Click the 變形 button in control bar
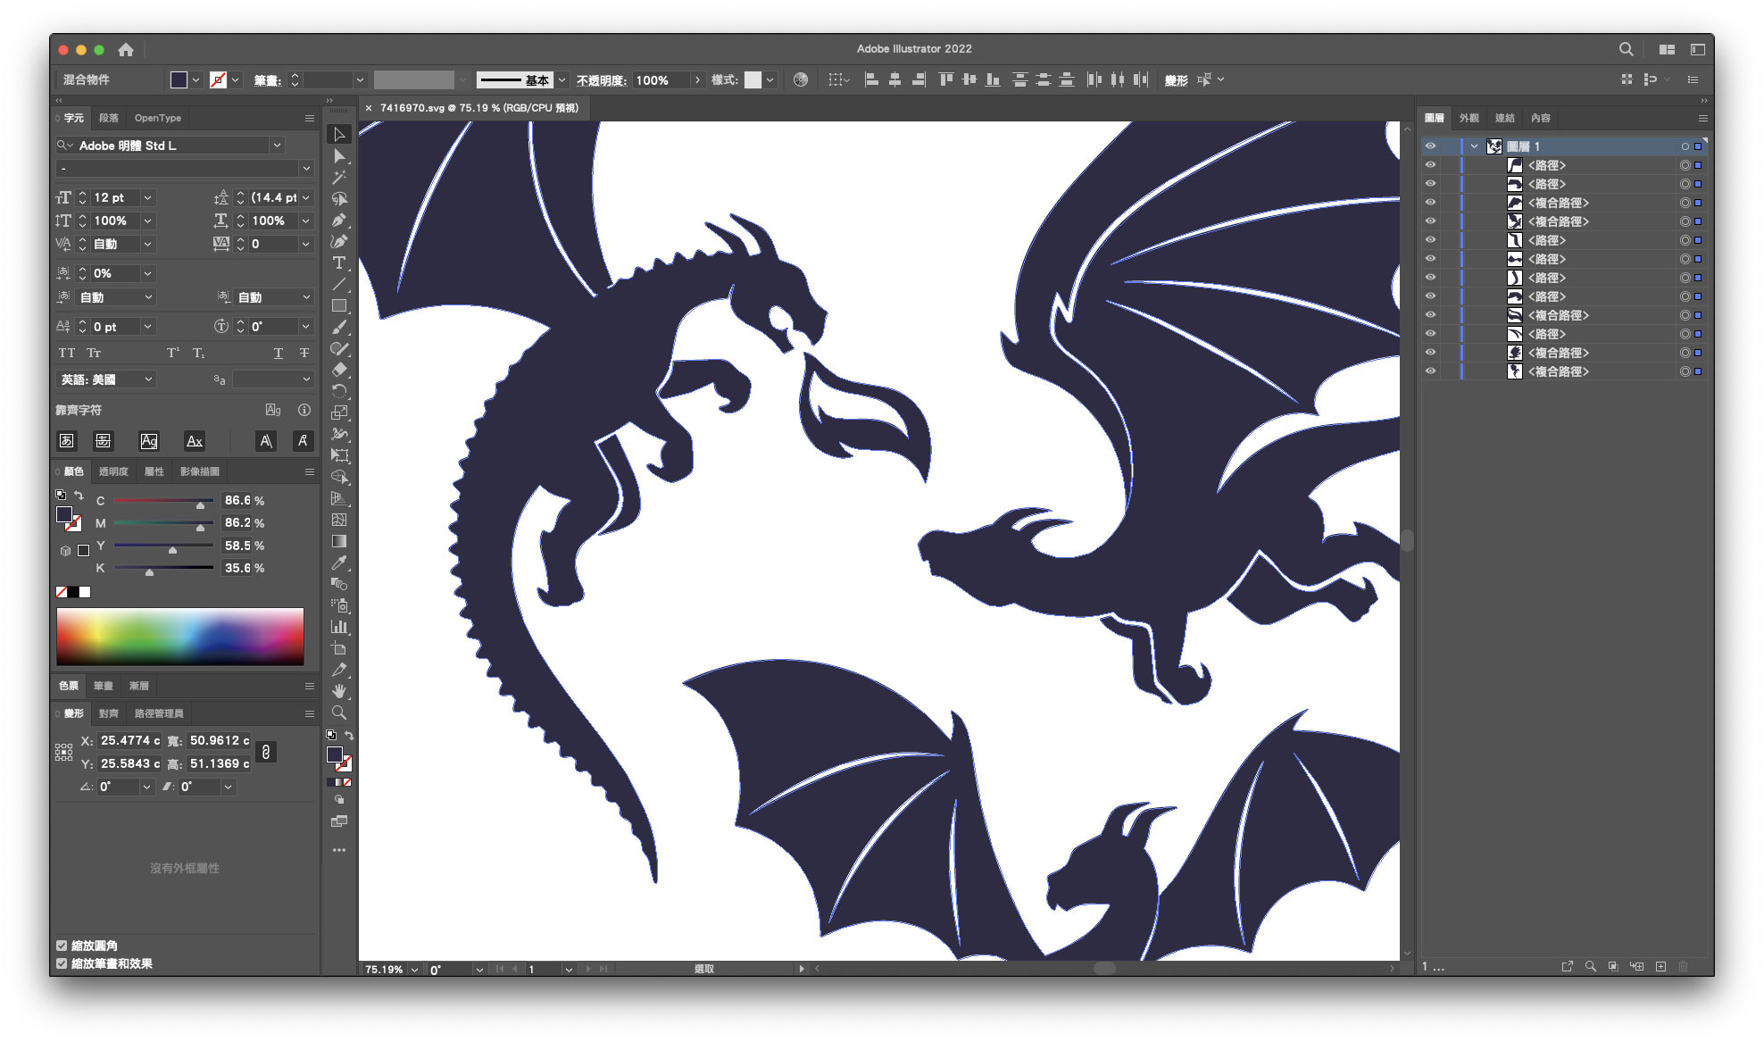 [1176, 80]
